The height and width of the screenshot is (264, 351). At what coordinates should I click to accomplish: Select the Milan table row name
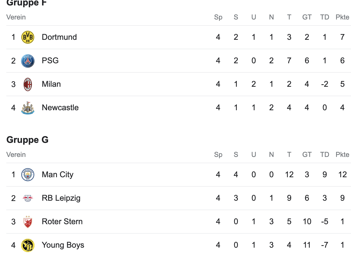click(x=51, y=84)
